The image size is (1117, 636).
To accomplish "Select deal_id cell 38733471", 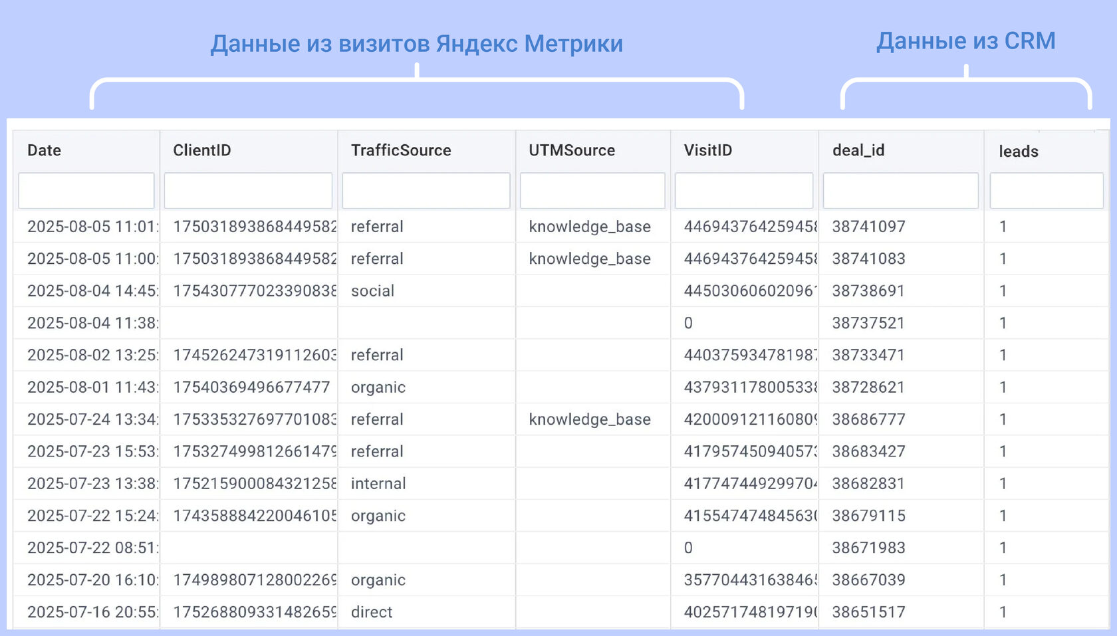I will 869,355.
